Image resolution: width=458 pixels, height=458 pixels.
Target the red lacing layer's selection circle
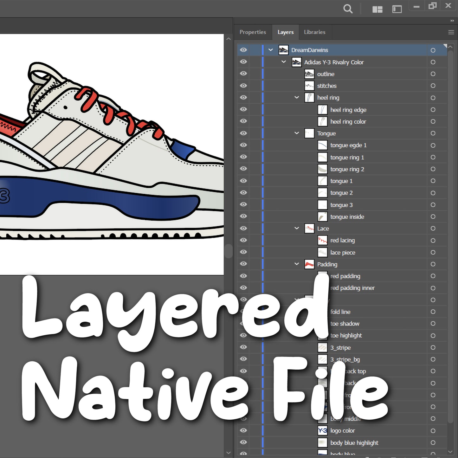click(433, 240)
